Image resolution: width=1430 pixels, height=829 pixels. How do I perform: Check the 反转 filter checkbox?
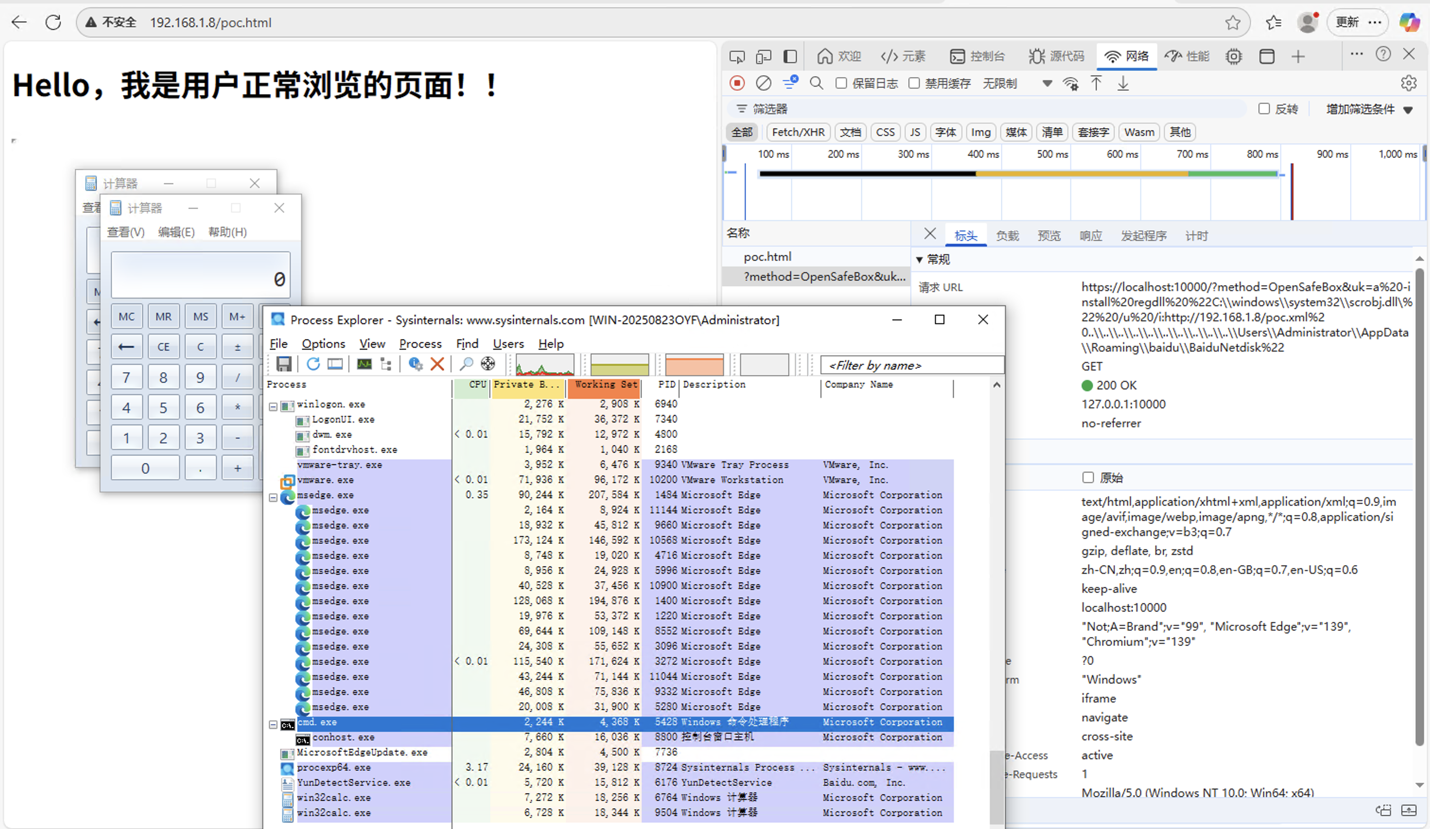tap(1264, 109)
